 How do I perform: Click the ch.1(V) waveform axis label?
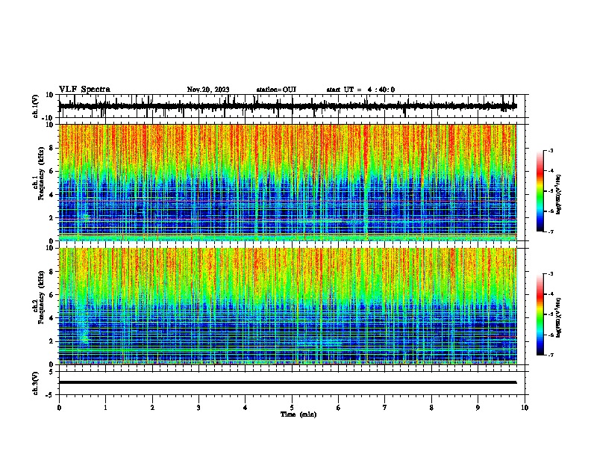pos(35,106)
